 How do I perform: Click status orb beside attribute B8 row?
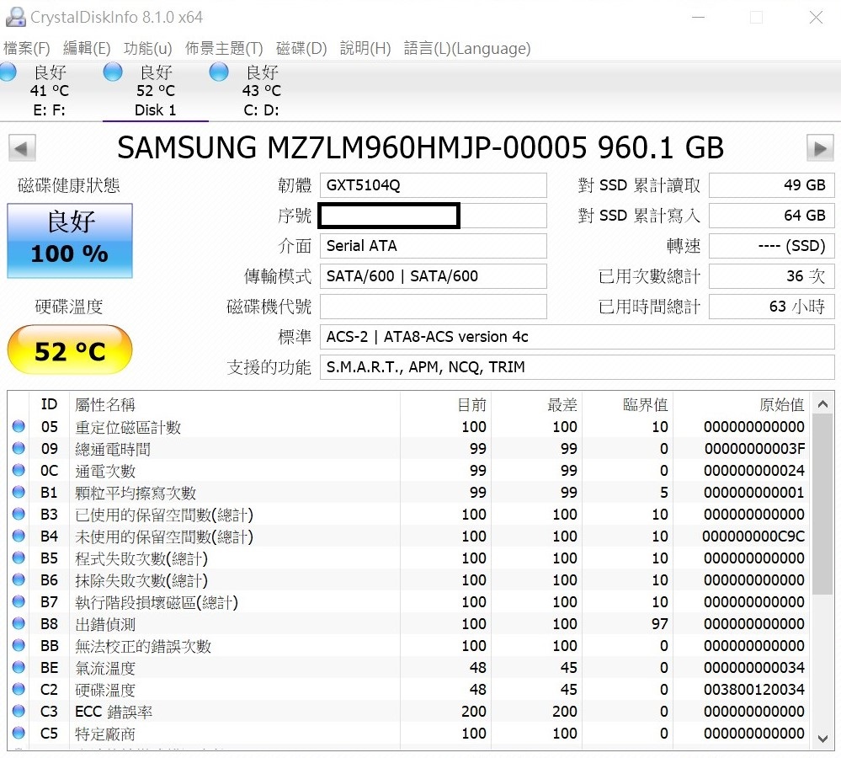(x=19, y=624)
